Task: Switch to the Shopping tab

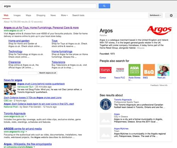Action: (41, 15)
